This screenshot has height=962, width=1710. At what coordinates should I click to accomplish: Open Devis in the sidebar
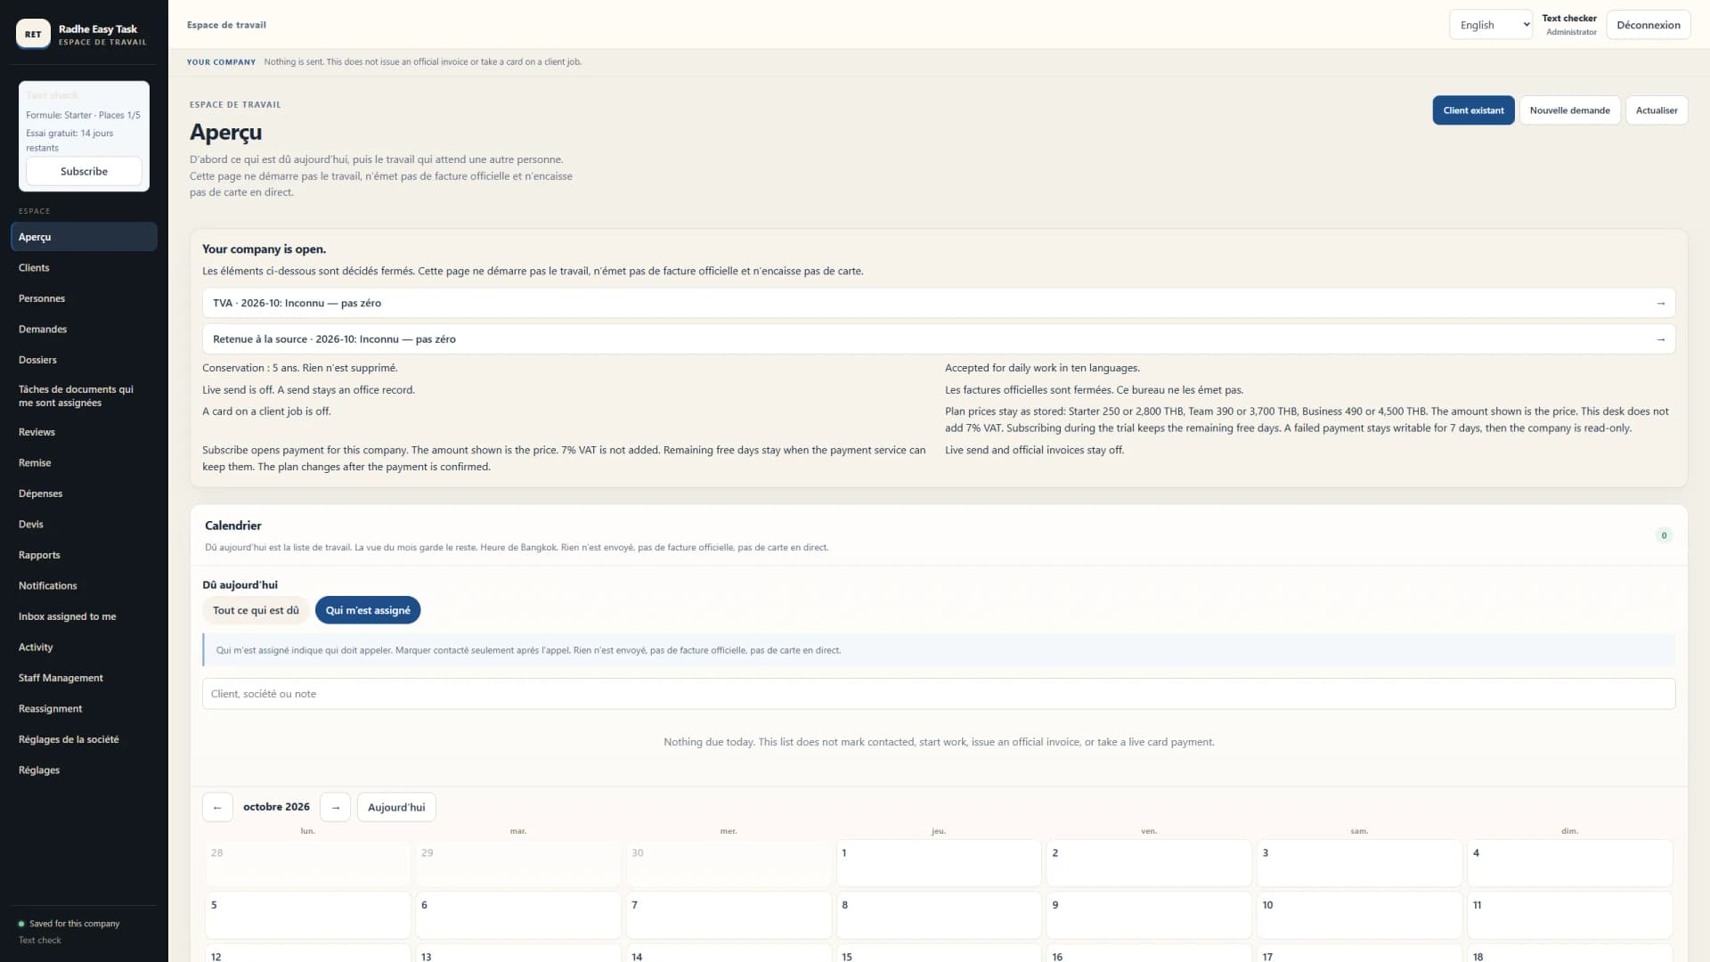pos(84,525)
